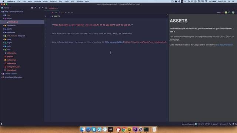Select the README.md editor tab
This screenshot has height=133, width=237.
pyautogui.click(x=51, y=8)
